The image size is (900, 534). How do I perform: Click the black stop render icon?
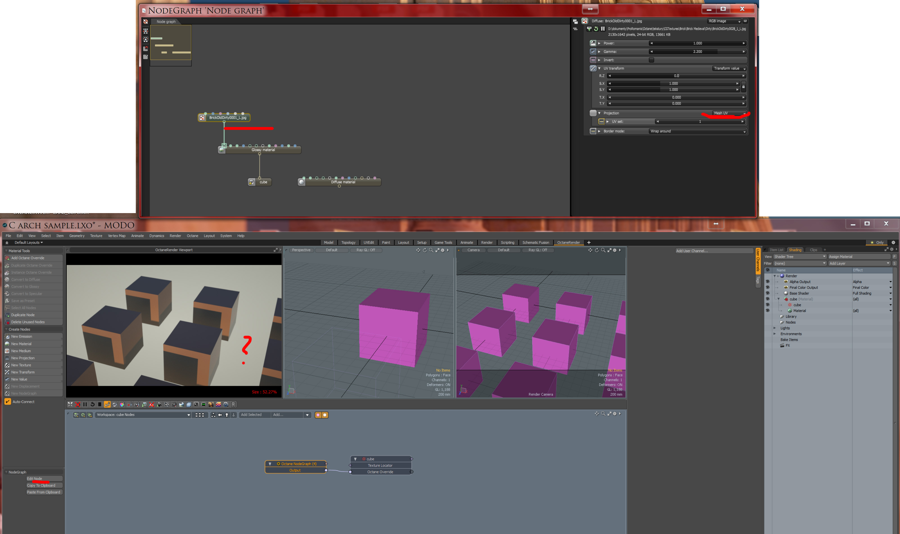click(100, 405)
